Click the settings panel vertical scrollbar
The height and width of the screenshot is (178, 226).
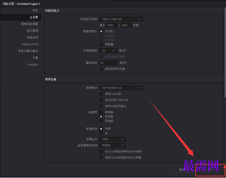[x=225, y=53]
